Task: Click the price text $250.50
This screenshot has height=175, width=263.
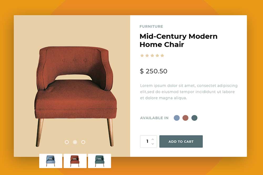Action: [153, 71]
